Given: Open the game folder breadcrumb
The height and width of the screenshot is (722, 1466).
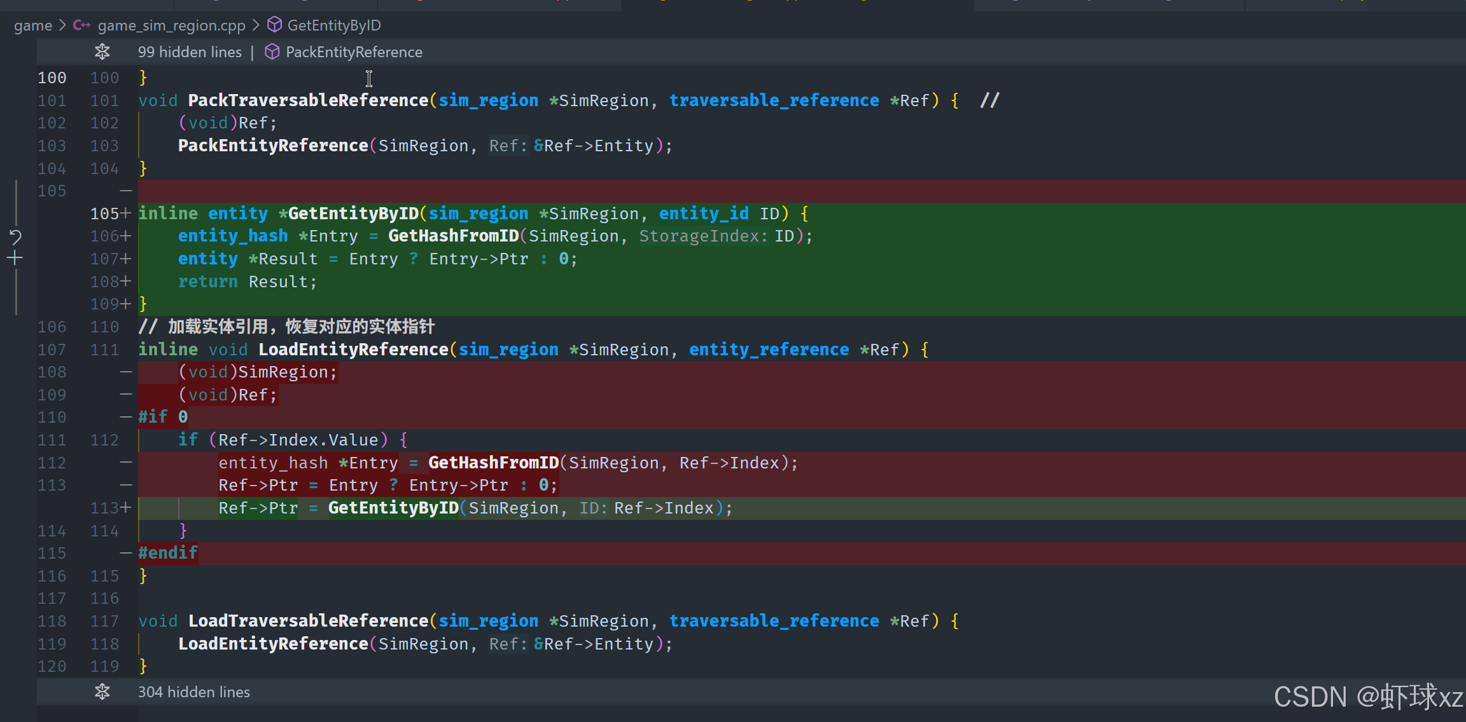Looking at the screenshot, I should [33, 25].
